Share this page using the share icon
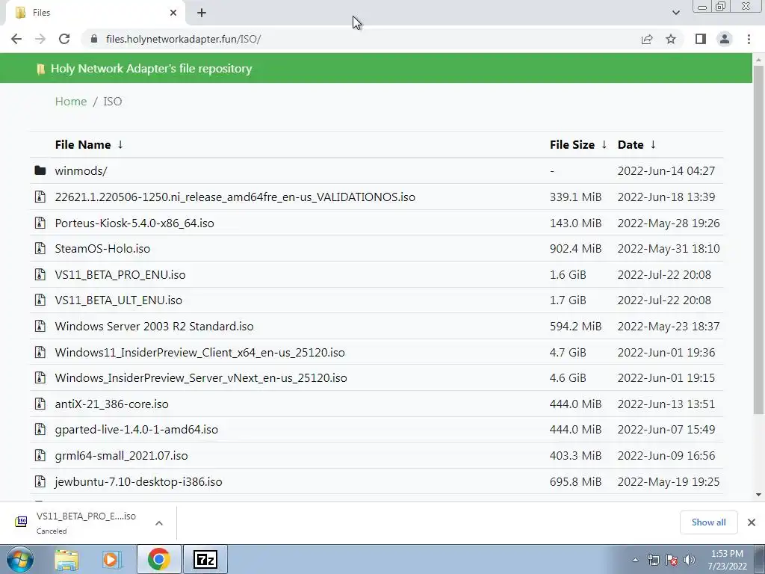 pyautogui.click(x=647, y=39)
